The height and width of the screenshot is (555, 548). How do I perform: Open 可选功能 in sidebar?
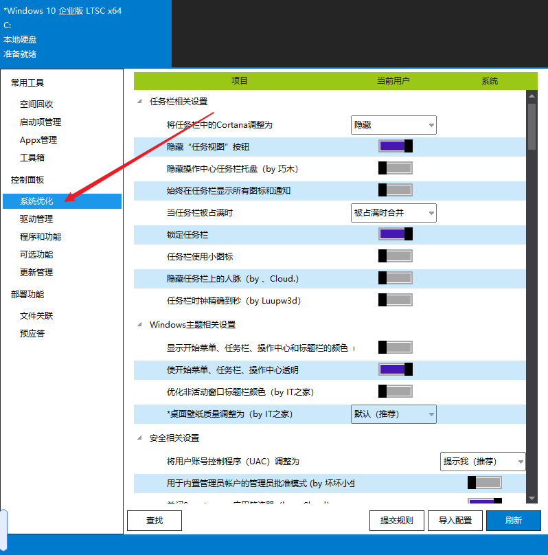point(36,255)
